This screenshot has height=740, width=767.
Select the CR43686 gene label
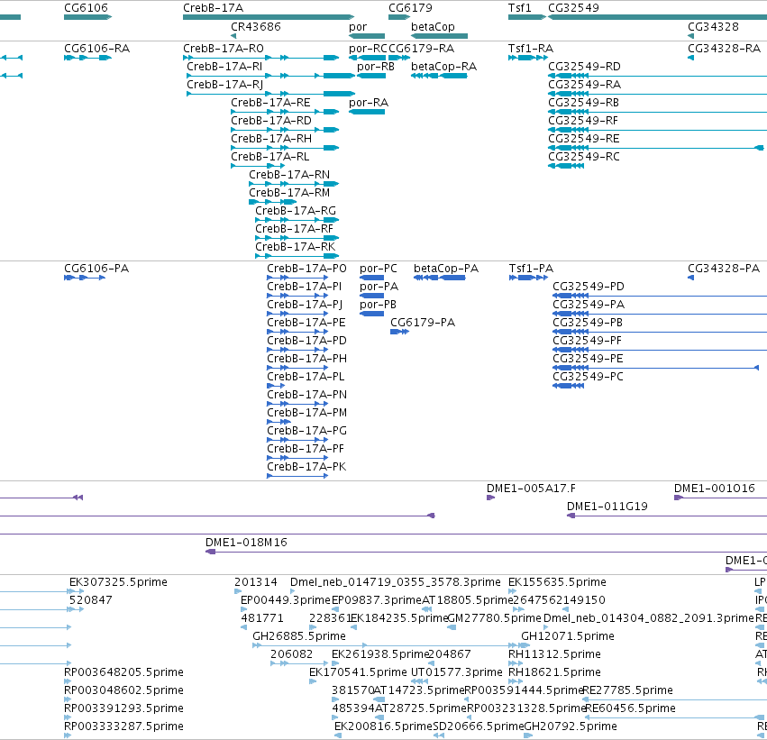click(x=256, y=27)
